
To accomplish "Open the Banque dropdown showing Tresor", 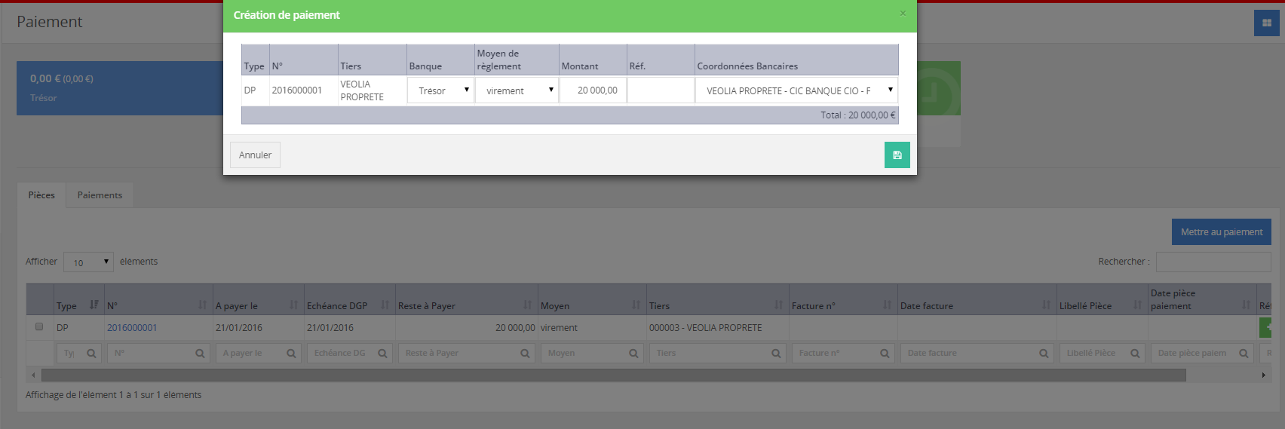I will (x=441, y=90).
